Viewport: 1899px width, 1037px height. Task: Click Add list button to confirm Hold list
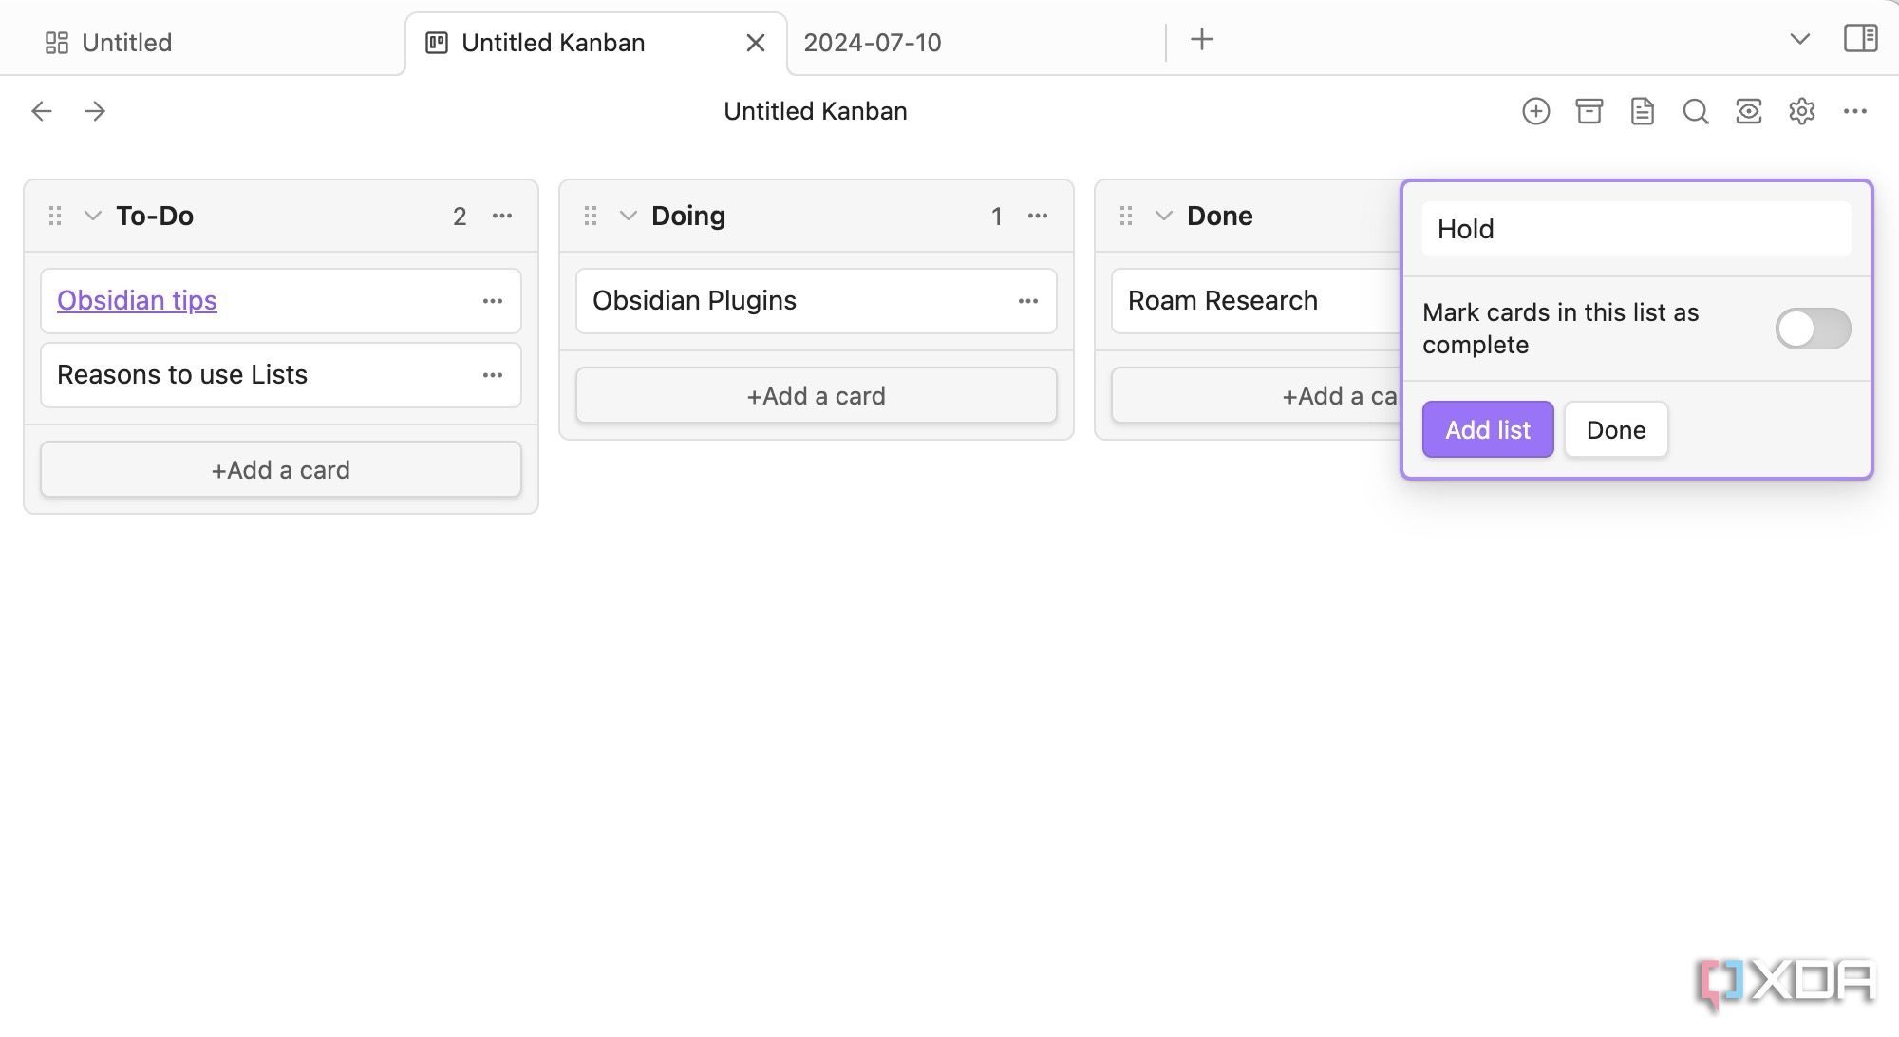point(1487,429)
